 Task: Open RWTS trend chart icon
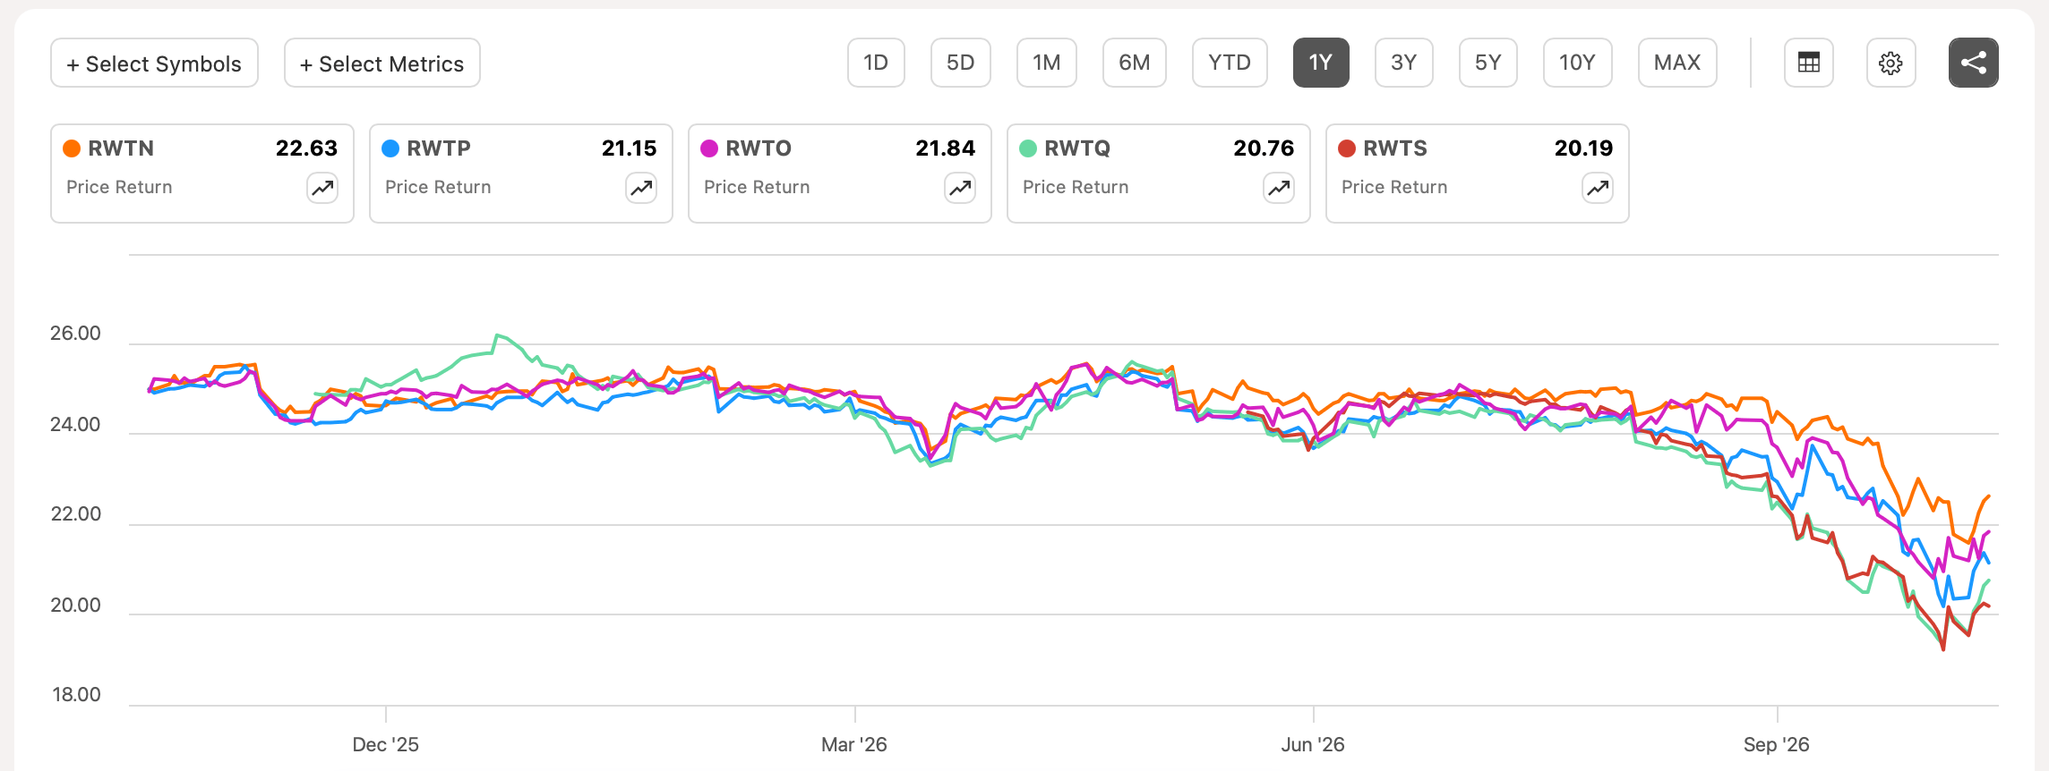click(1598, 188)
